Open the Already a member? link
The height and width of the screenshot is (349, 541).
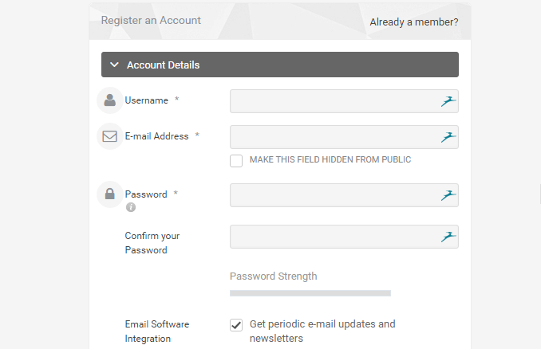[414, 22]
